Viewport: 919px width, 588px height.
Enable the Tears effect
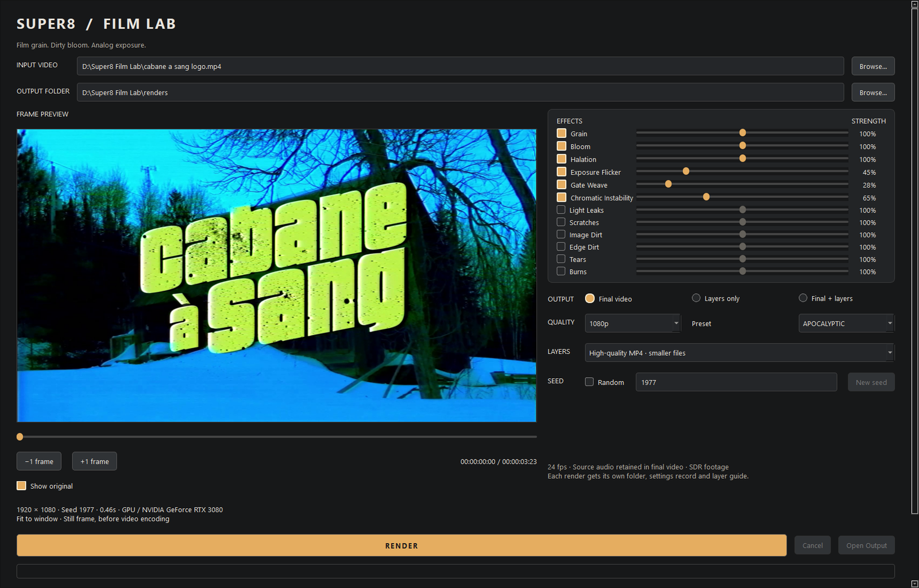click(x=561, y=259)
